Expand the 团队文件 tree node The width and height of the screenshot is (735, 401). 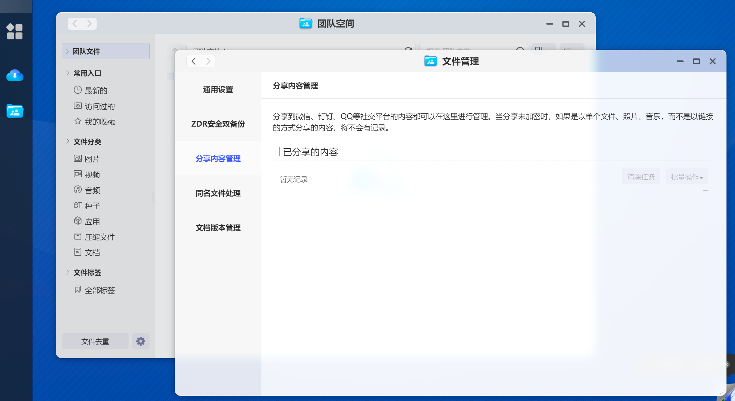pyautogui.click(x=67, y=51)
